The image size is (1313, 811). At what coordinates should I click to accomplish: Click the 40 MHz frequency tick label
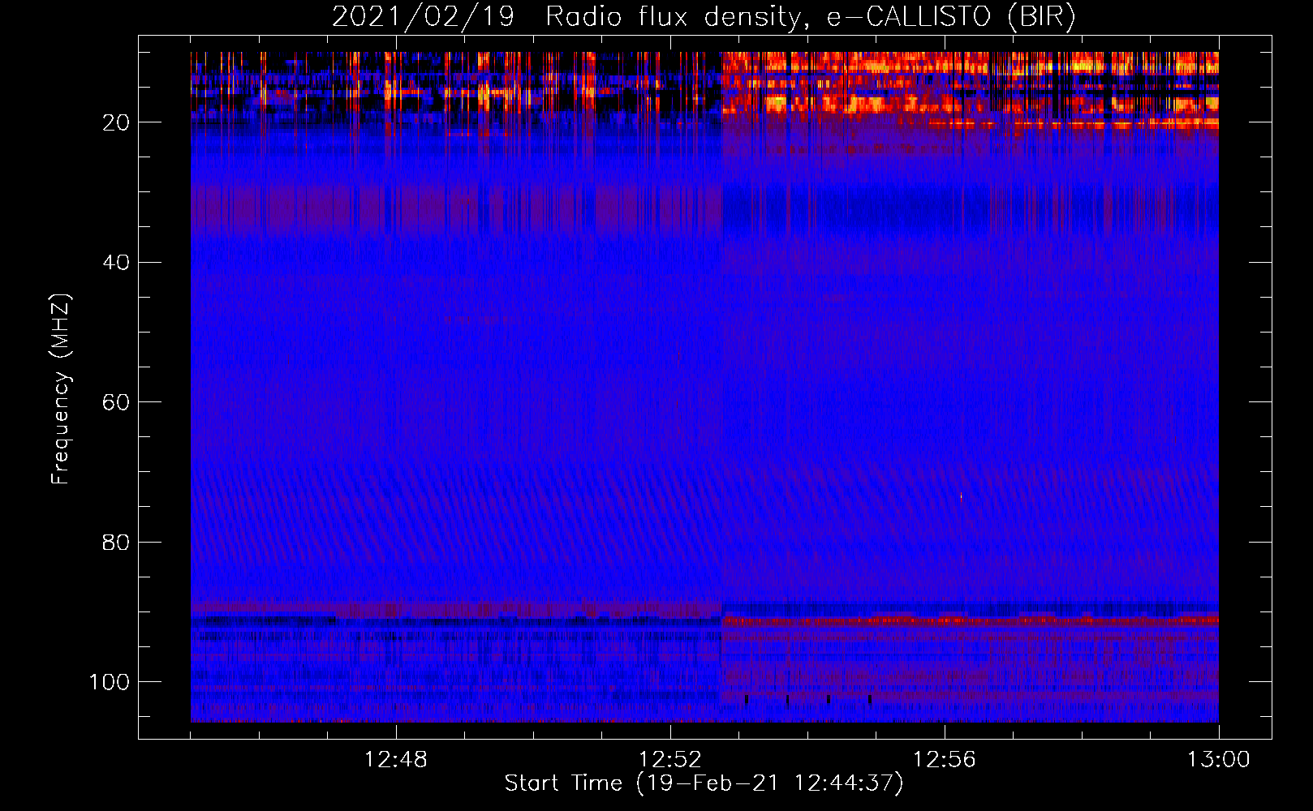pos(116,263)
